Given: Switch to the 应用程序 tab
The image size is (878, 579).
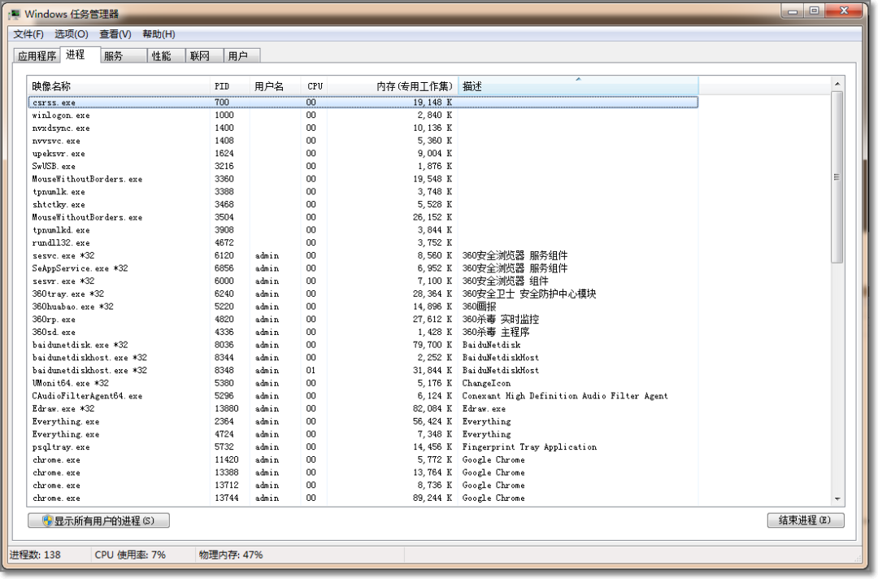Looking at the screenshot, I should (x=37, y=56).
